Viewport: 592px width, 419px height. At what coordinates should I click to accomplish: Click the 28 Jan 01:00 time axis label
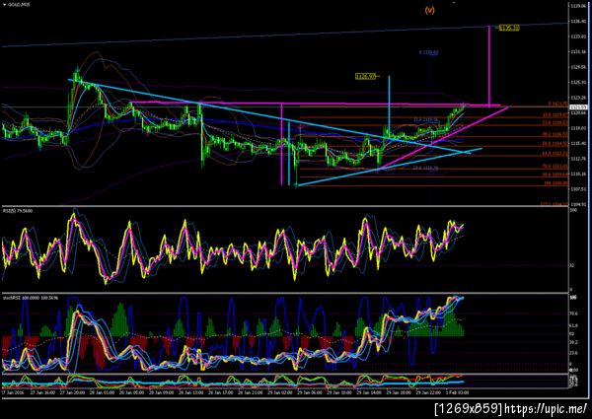pos(103,392)
